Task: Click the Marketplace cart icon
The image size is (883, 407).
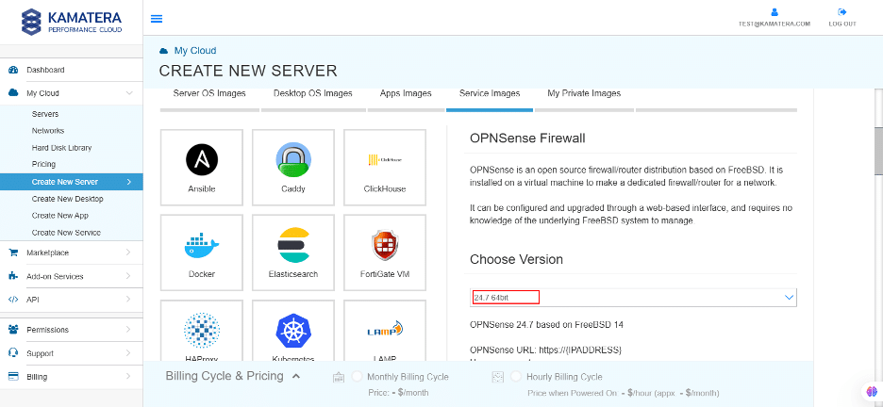Action: [x=13, y=252]
